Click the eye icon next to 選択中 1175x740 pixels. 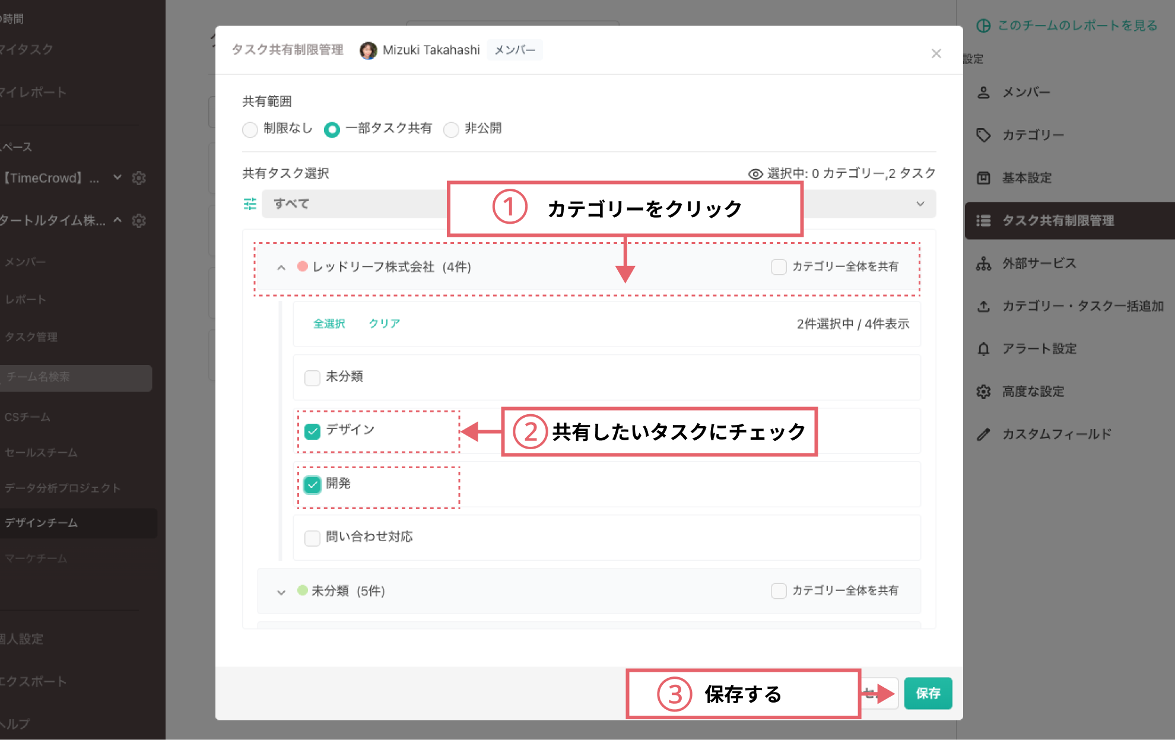[x=755, y=174]
